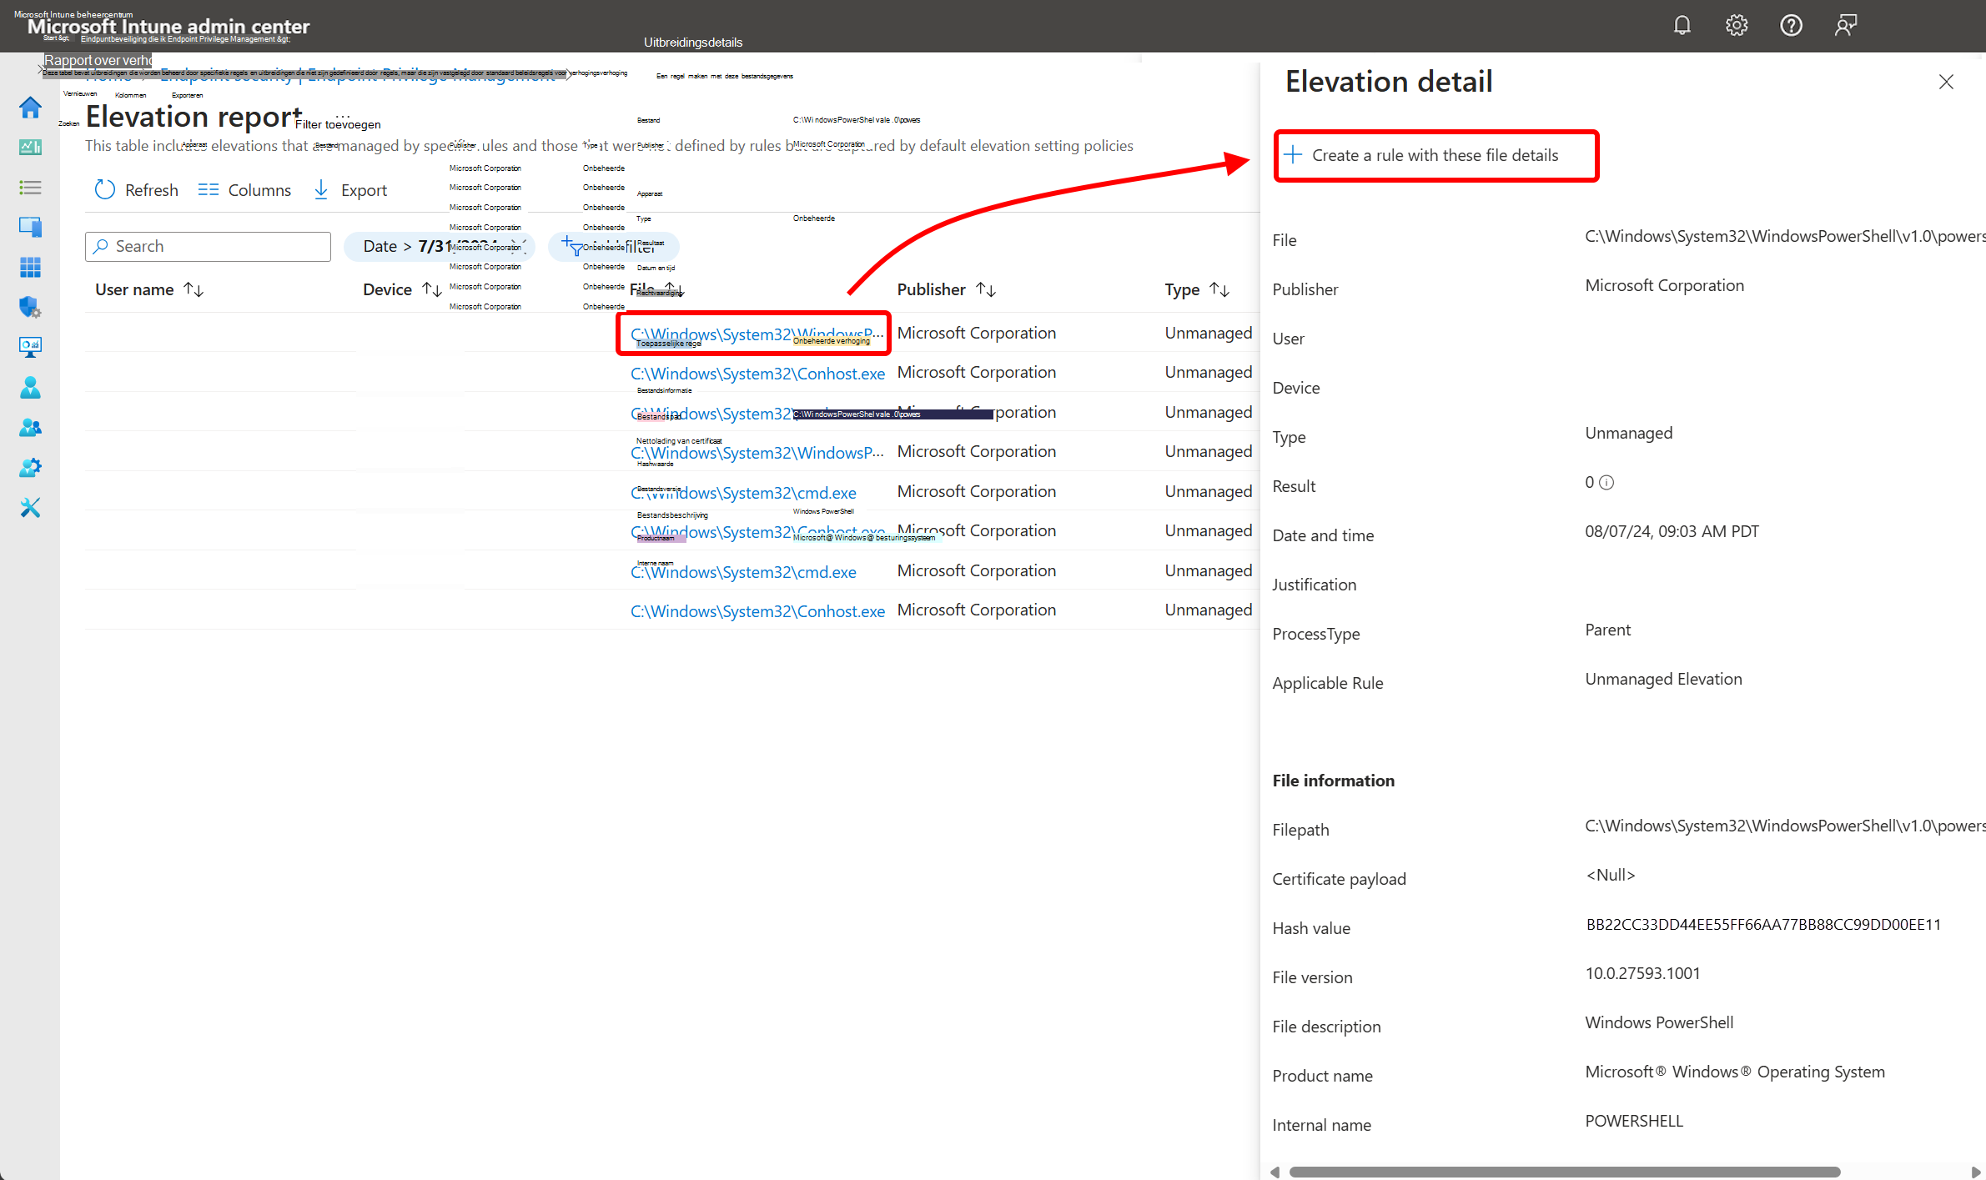This screenshot has width=1986, height=1180.
Task: Click the File information section heading
Action: click(x=1333, y=781)
